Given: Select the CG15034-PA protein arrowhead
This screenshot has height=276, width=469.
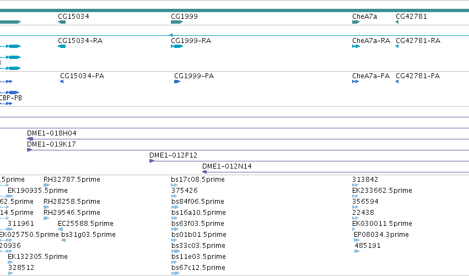Looking at the screenshot, I should [62, 82].
